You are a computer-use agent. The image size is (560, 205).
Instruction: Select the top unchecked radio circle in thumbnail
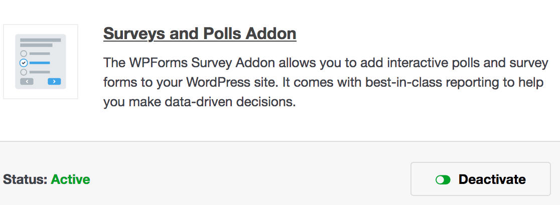tap(24, 54)
